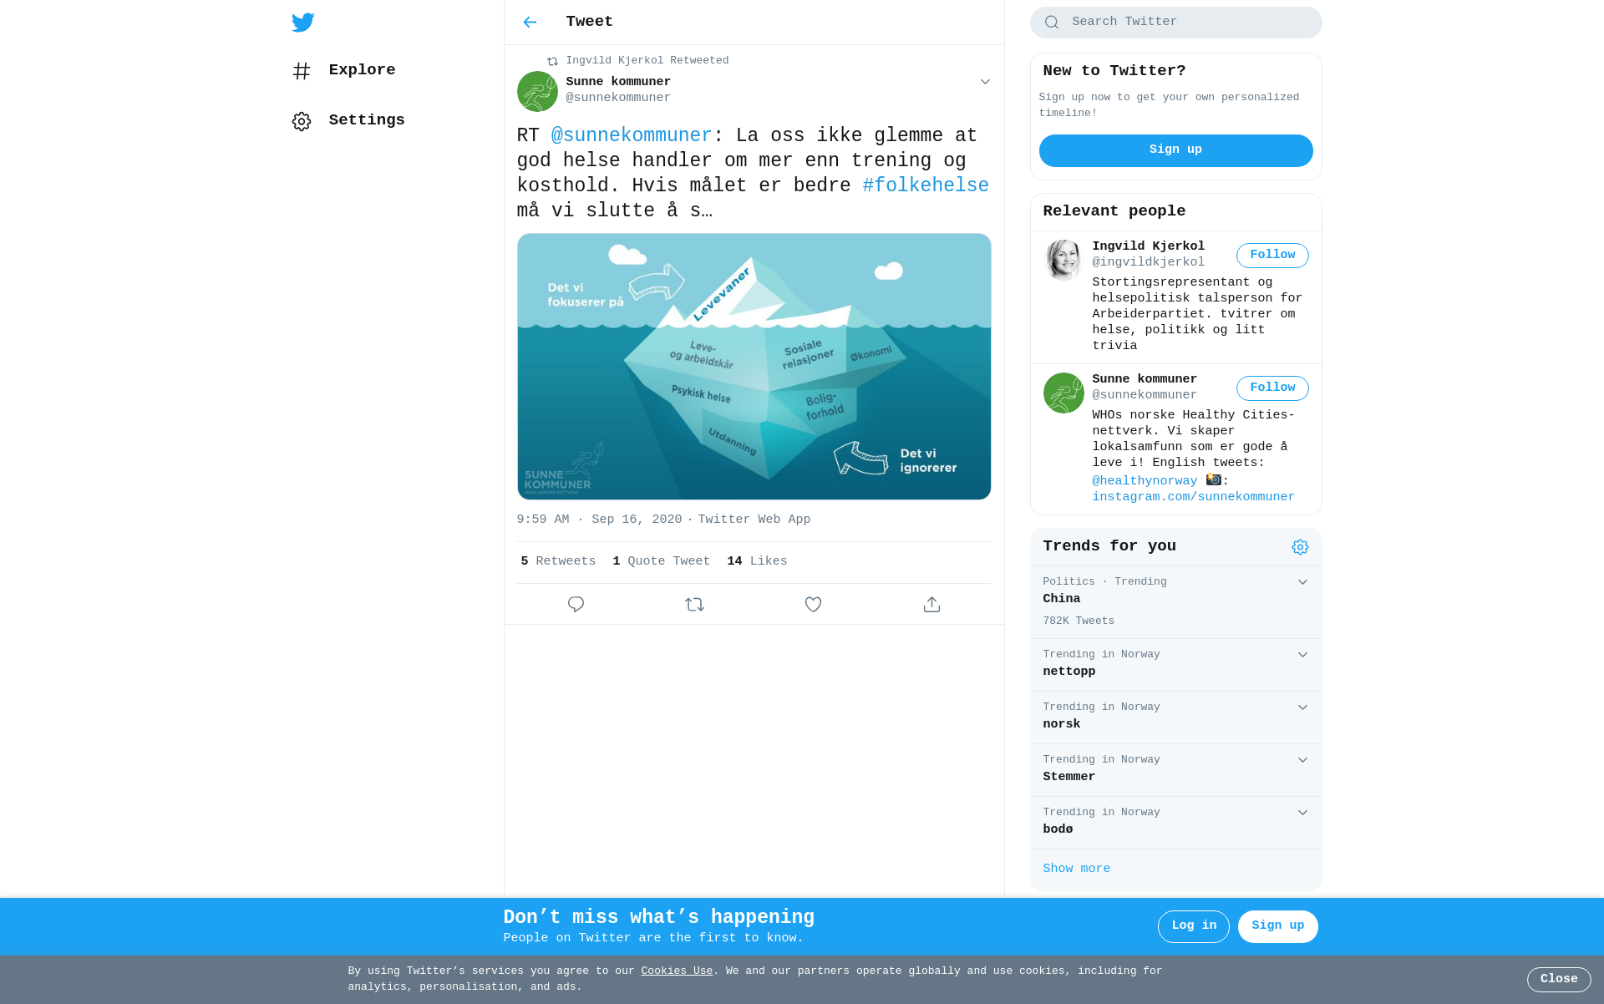
Task: Focus the Search Twitter field
Action: pos(1175,23)
